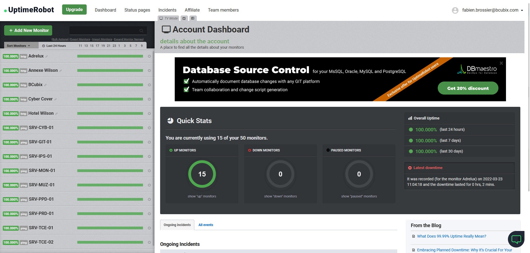The height and width of the screenshot is (253, 530).
Task: Enable TV Mode
Action: pyautogui.click(x=168, y=18)
